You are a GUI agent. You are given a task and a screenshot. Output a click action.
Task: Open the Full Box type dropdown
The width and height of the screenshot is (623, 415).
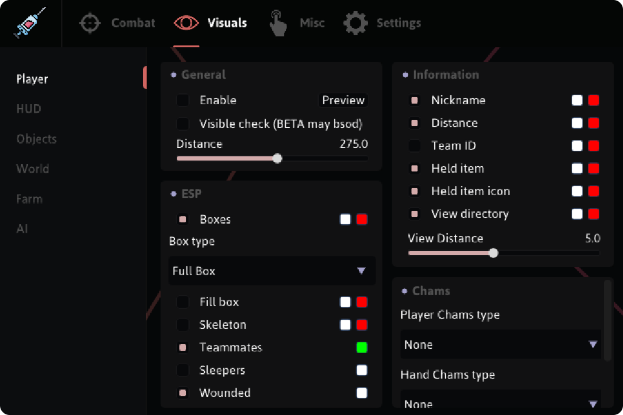pyautogui.click(x=272, y=271)
